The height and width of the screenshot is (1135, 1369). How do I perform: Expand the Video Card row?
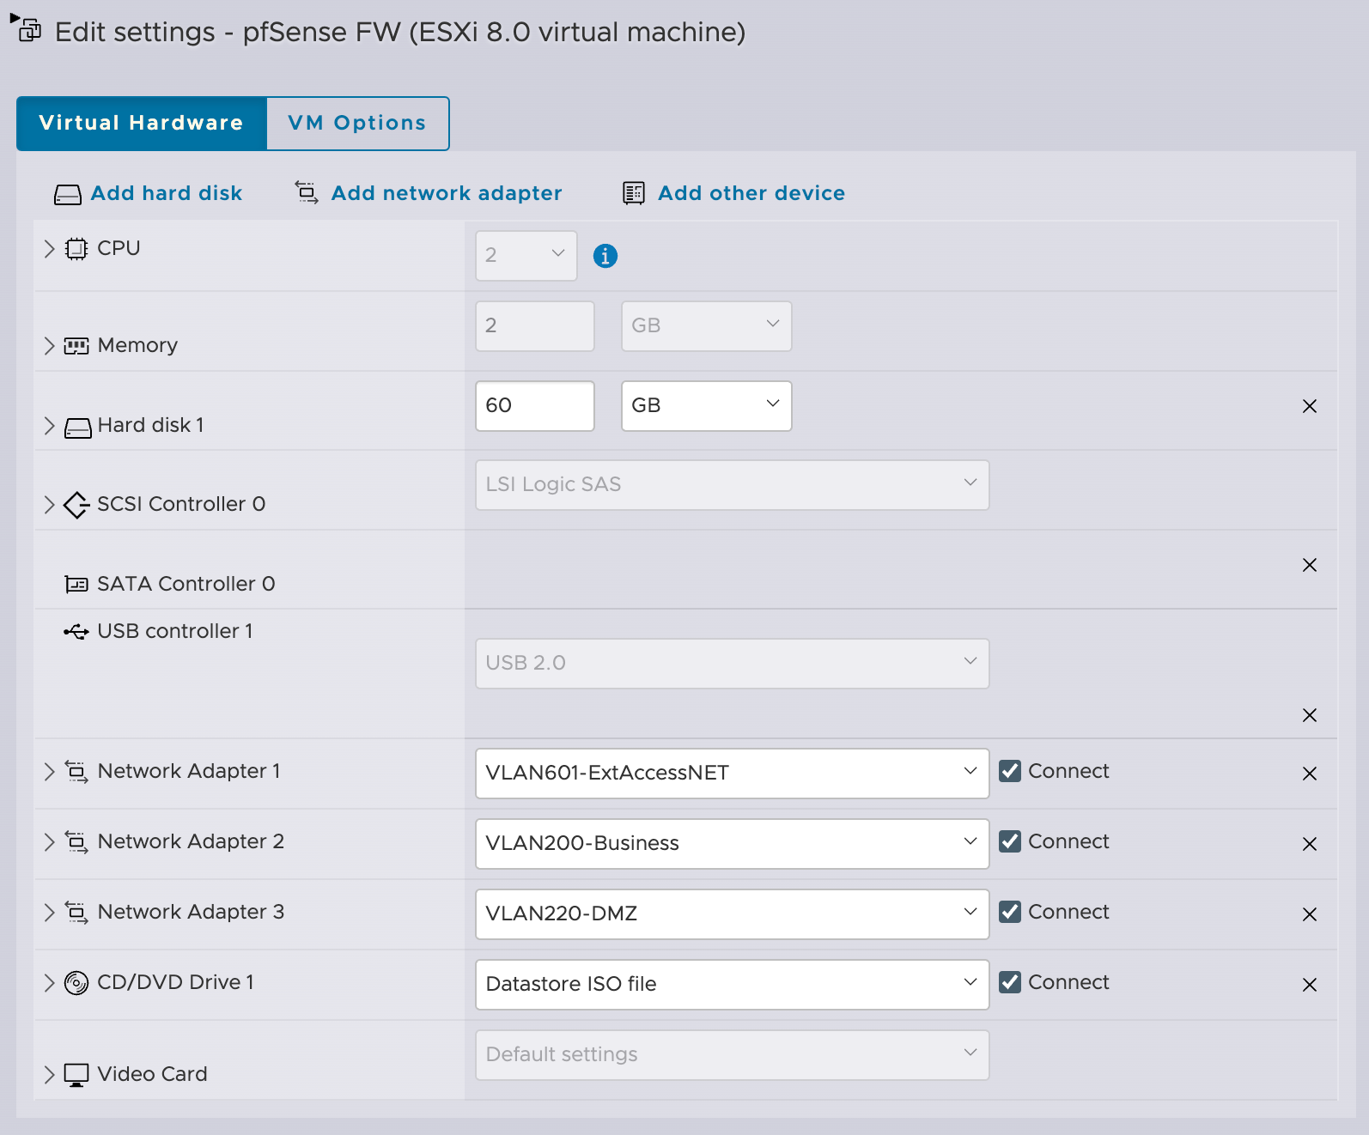tap(49, 1075)
